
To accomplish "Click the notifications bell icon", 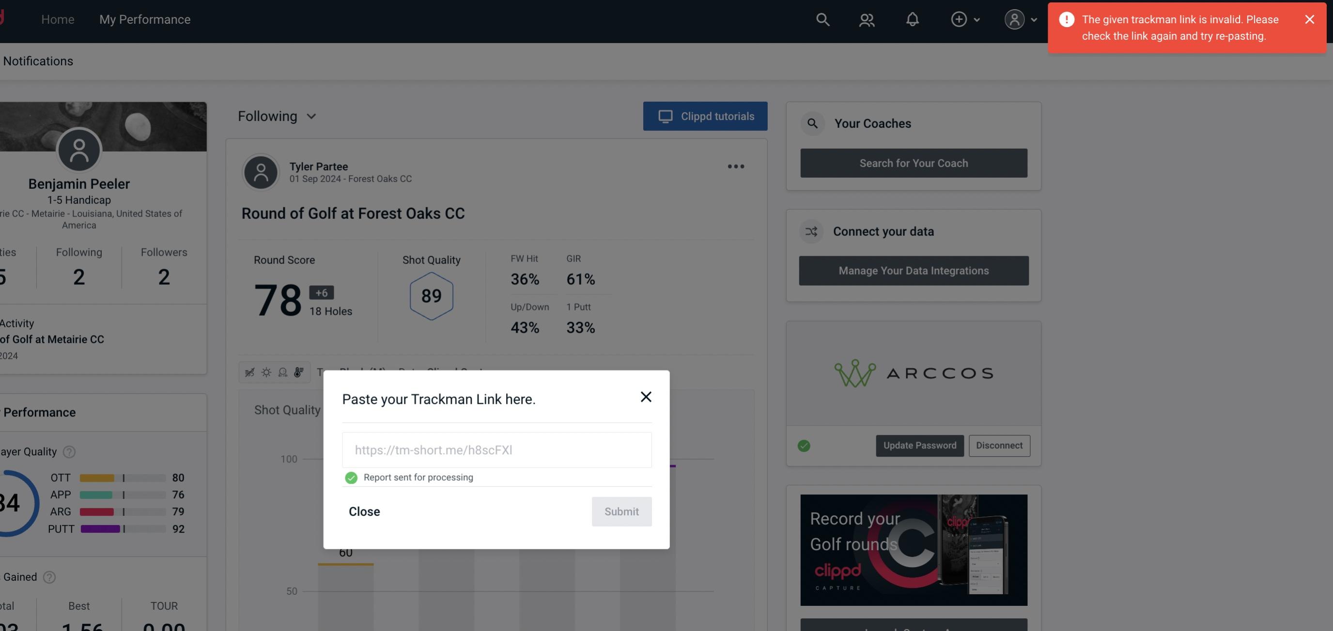I will [913, 19].
